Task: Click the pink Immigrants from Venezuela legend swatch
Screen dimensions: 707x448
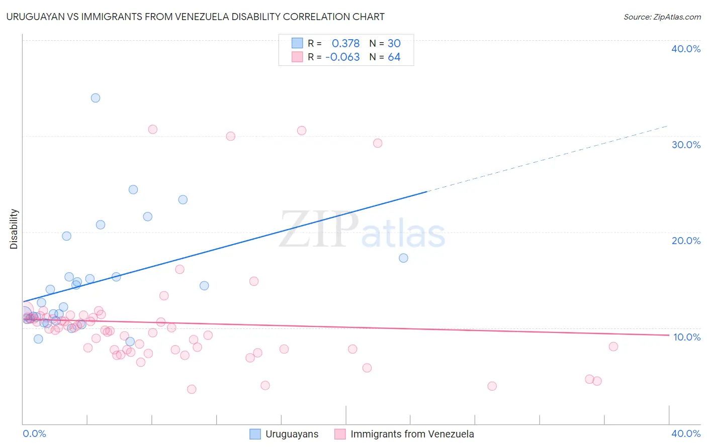Action: 340,434
